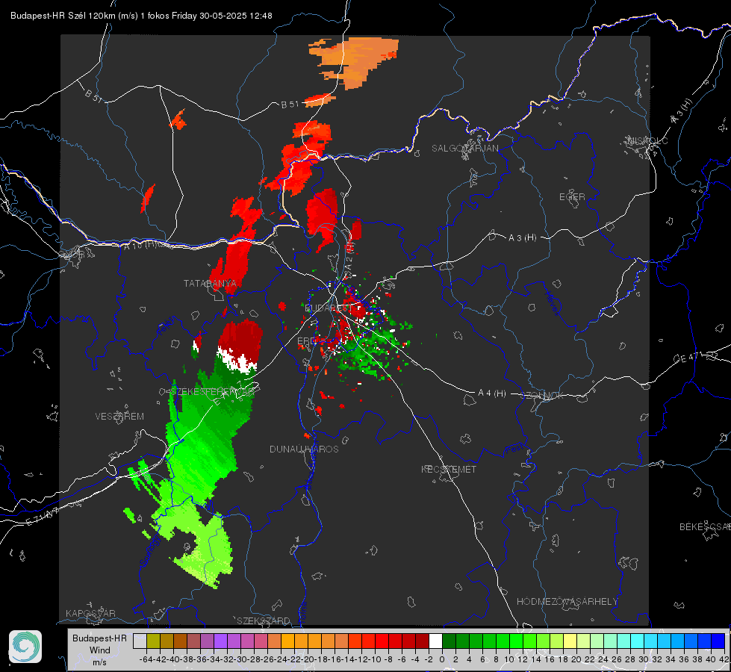Click the SZEKSZÁRD city label
This screenshot has width=731, height=672.
pyautogui.click(x=264, y=620)
